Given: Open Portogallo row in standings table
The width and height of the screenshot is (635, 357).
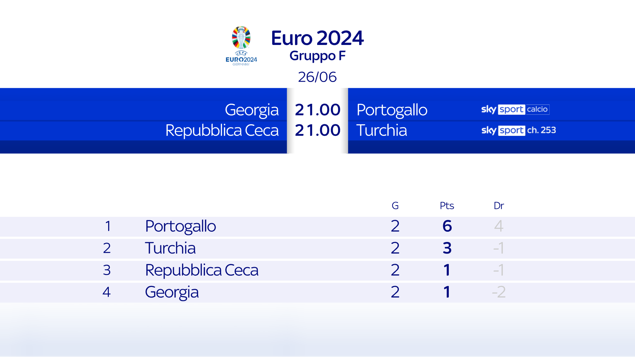Looking at the screenshot, I should point(180,226).
